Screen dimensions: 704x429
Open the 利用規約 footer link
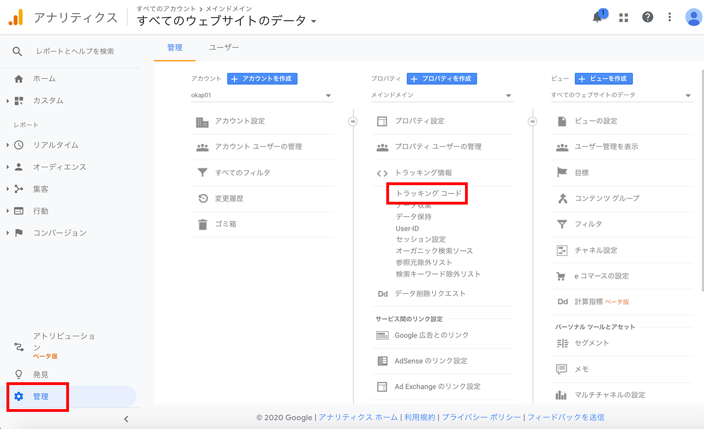tap(420, 417)
